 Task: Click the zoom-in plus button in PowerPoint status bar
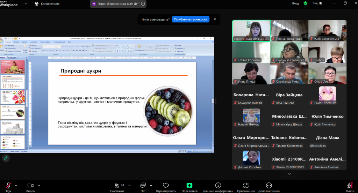point(209,151)
